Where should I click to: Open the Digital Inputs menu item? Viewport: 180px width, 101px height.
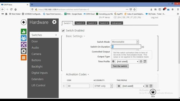click(x=40, y=73)
